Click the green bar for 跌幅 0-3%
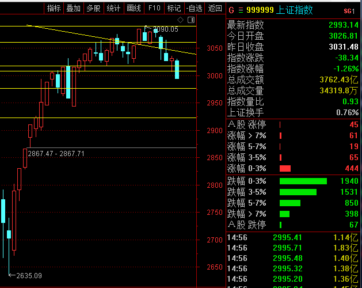Screen dimensions: 362x288 303,181
